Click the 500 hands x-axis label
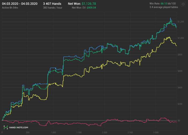The width and height of the screenshot is (188, 135). tap(28, 133)
